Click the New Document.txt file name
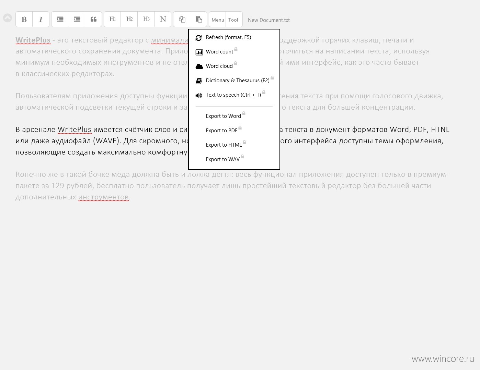The height and width of the screenshot is (370, 480). coord(269,20)
